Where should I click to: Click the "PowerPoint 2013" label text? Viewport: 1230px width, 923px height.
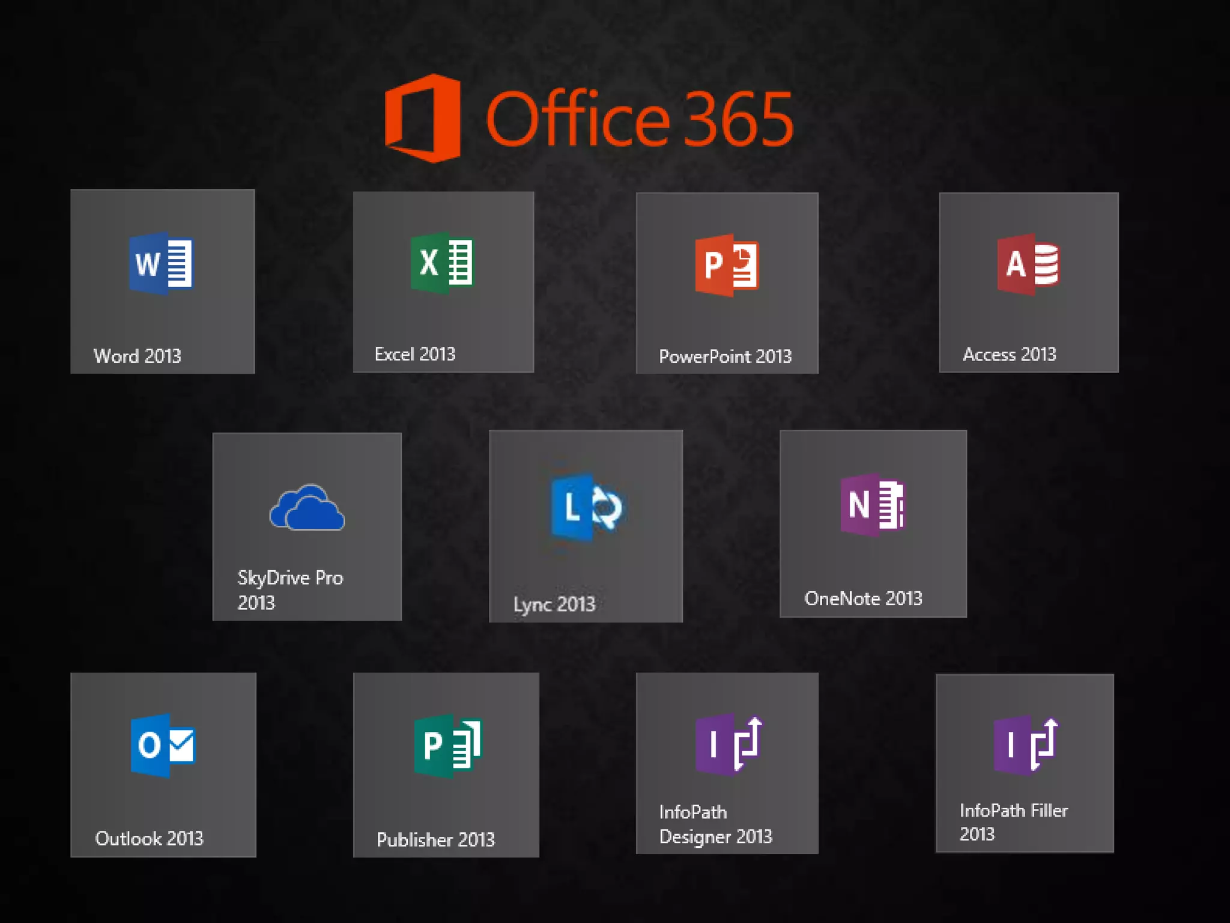click(725, 357)
